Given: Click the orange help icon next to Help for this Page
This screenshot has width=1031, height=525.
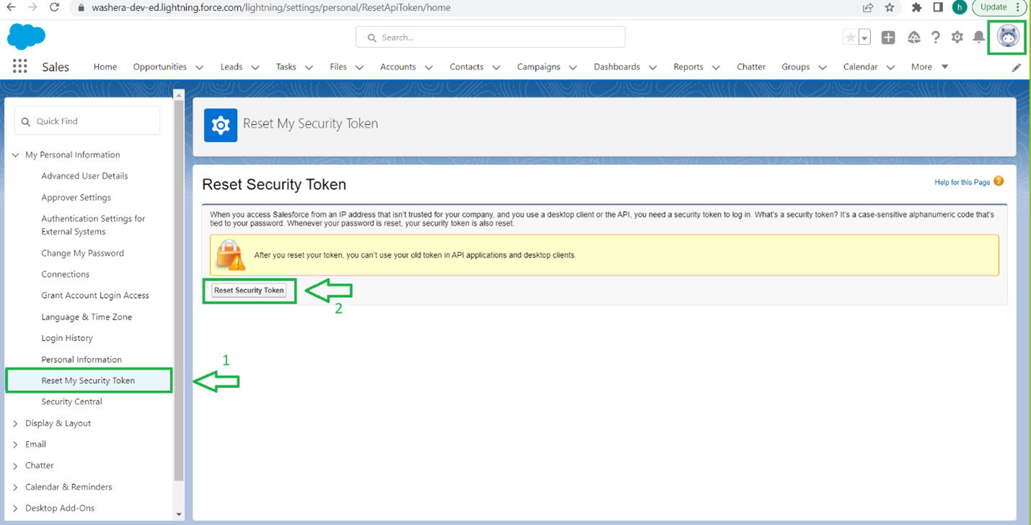Looking at the screenshot, I should point(999,181).
